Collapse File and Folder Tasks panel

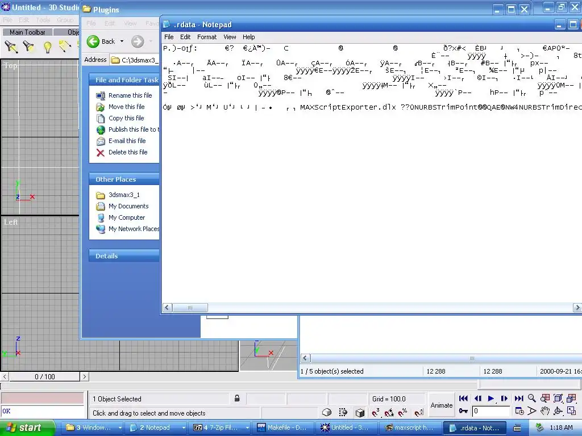tap(124, 80)
